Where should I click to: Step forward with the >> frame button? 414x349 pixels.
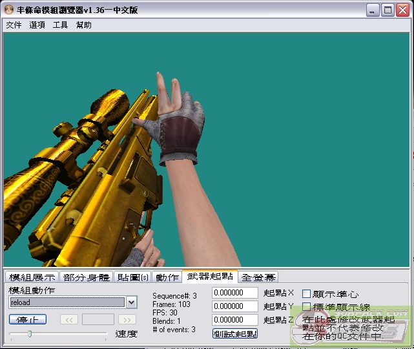(127, 319)
